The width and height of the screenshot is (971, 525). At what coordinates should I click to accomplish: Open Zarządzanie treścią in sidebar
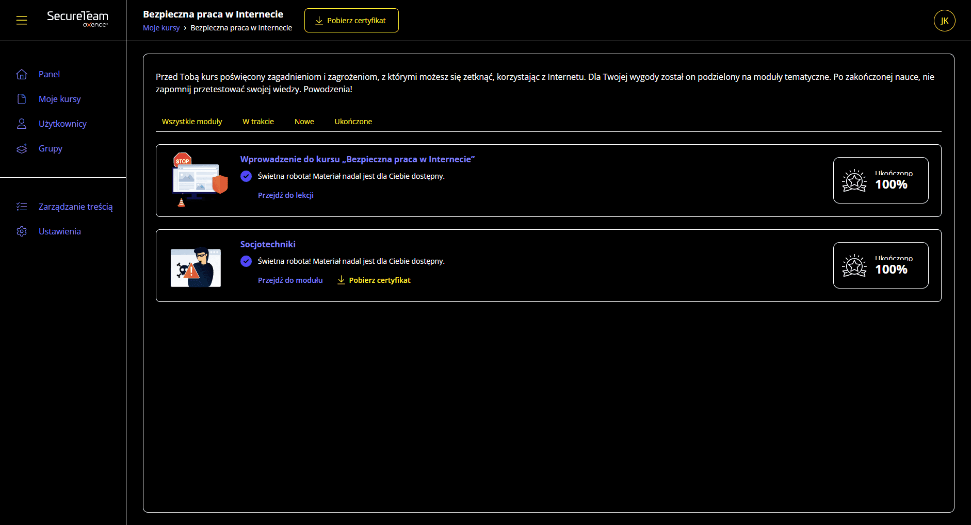click(x=75, y=207)
